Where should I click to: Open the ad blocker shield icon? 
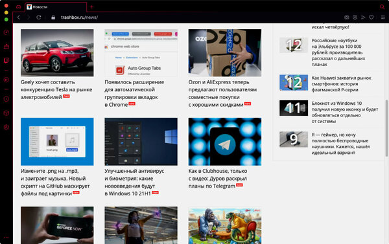pos(355,17)
